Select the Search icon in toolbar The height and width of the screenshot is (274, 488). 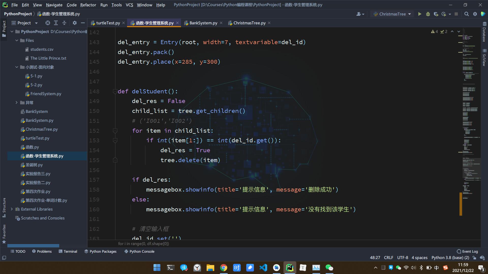click(467, 14)
